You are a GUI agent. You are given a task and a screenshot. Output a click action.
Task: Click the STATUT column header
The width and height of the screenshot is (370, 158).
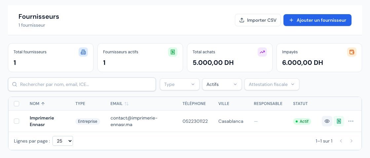(300, 104)
